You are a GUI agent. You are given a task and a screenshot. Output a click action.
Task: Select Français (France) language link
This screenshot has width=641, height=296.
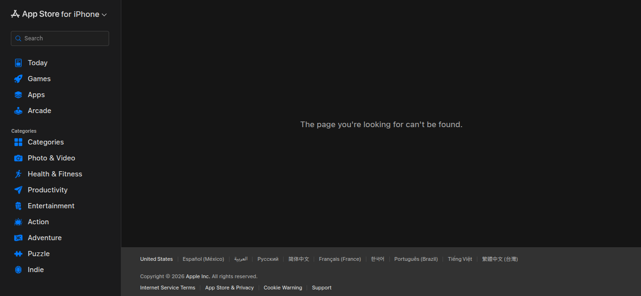[340, 259]
